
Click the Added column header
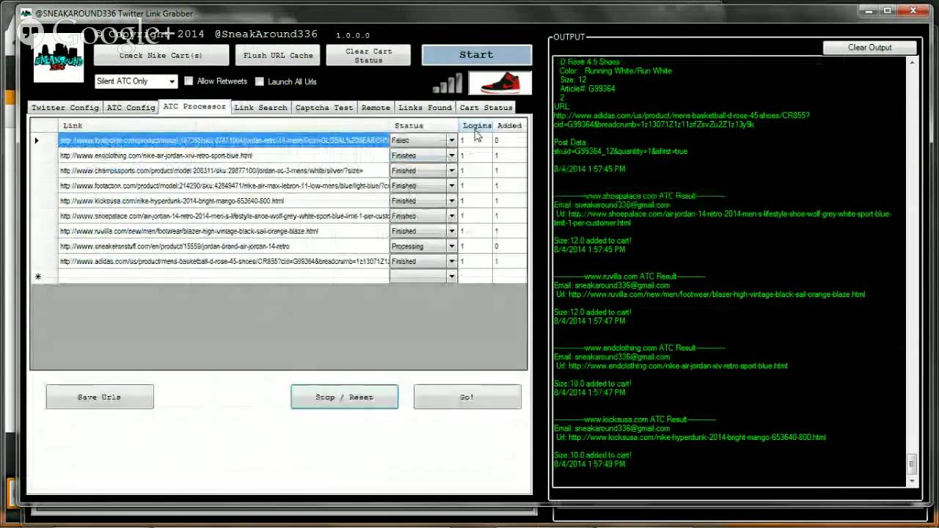tap(509, 125)
